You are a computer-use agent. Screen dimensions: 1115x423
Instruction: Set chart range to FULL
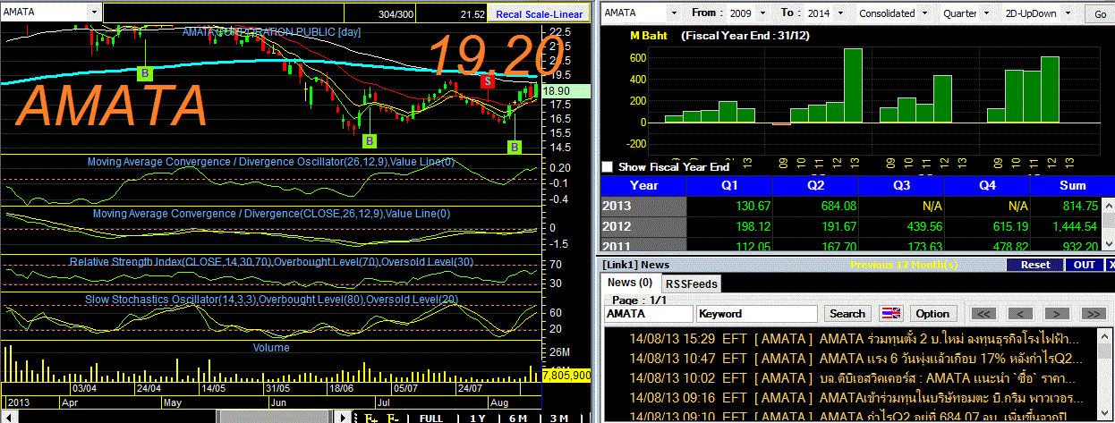point(431,418)
